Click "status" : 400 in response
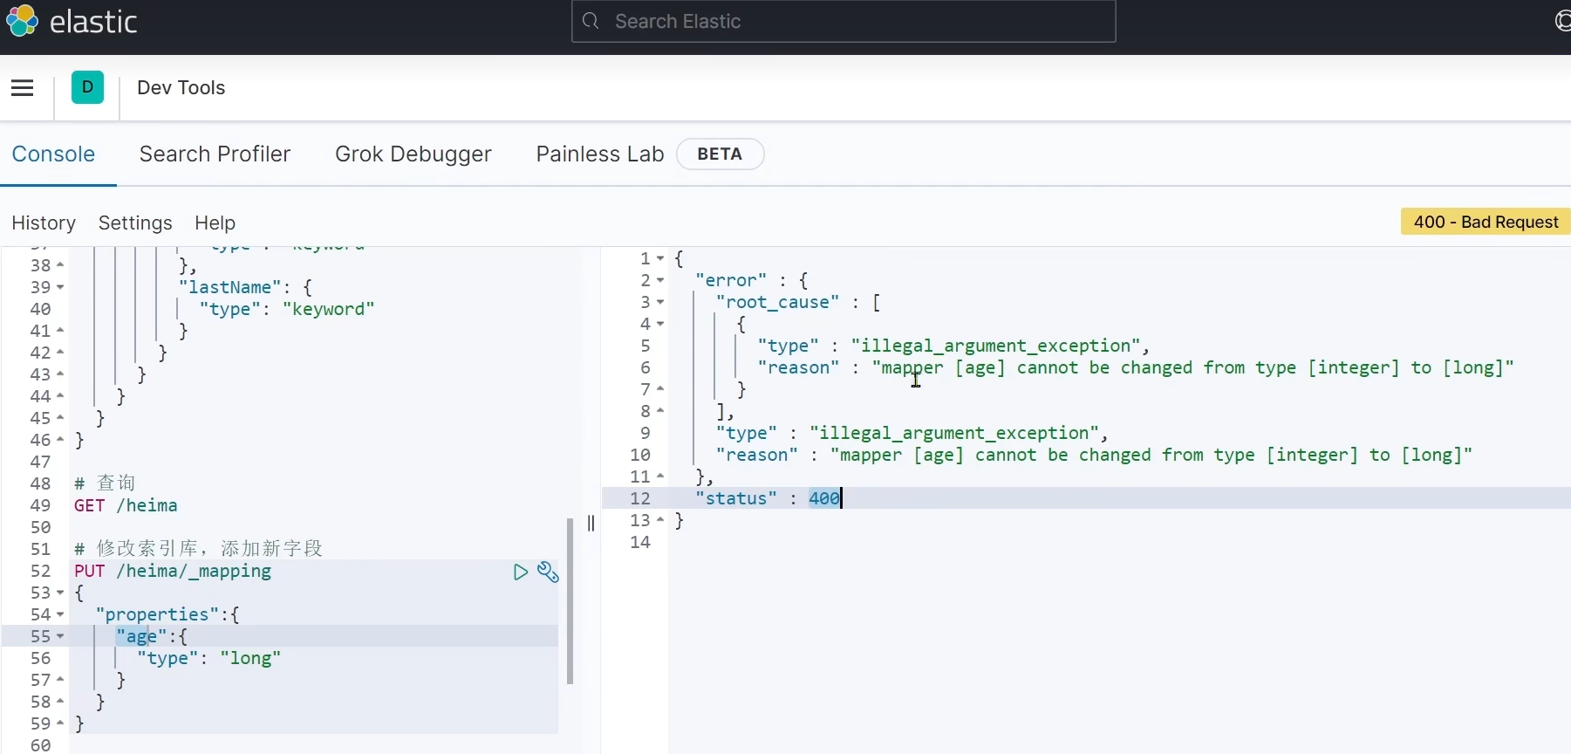This screenshot has height=754, width=1571. pyautogui.click(x=768, y=498)
